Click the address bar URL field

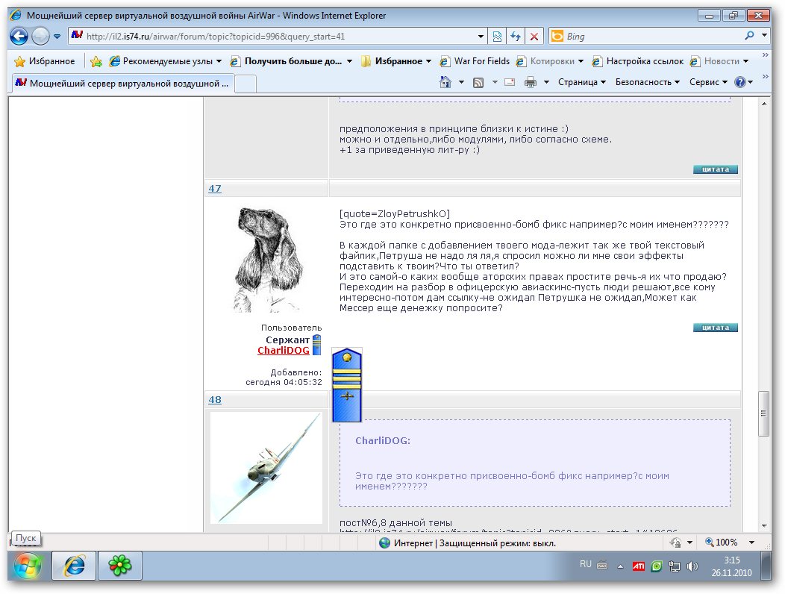tap(273, 36)
